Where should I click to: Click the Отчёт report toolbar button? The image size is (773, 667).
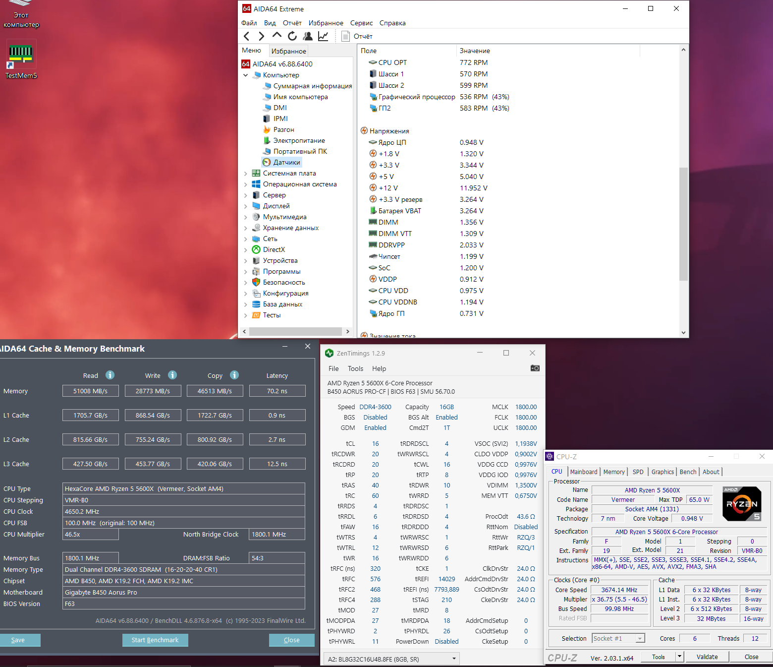coord(357,36)
